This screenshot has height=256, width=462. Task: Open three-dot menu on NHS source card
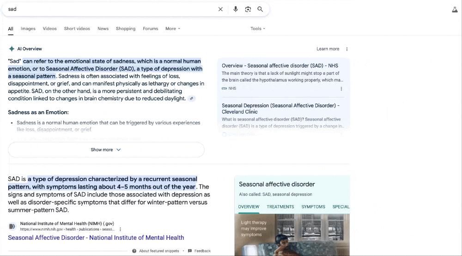coord(341,89)
